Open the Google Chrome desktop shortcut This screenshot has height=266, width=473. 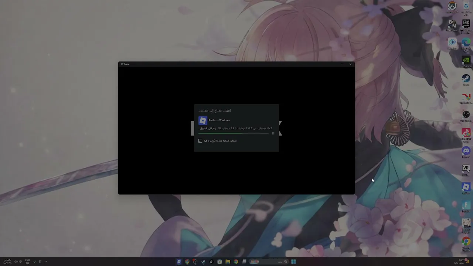(x=466, y=243)
